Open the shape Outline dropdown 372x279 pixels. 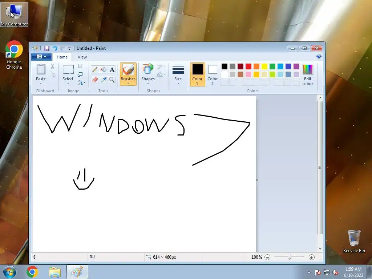(x=161, y=67)
